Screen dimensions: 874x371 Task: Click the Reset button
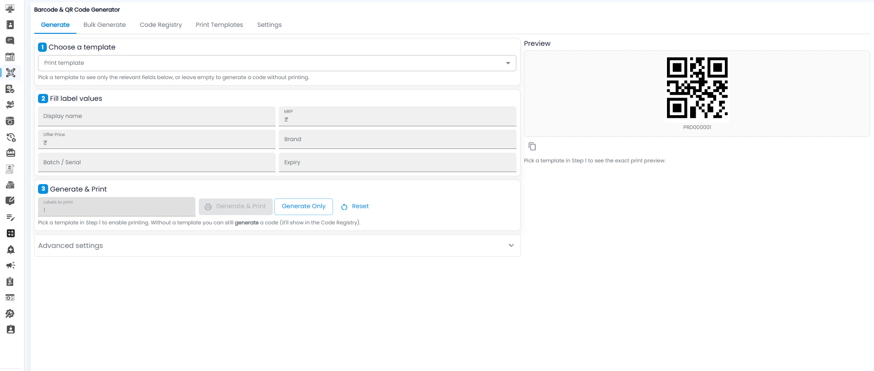tap(355, 206)
